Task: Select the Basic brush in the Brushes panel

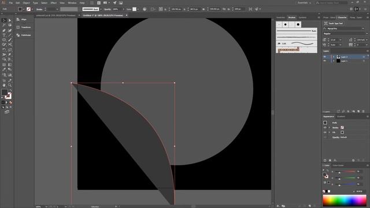Action: pyautogui.click(x=297, y=31)
